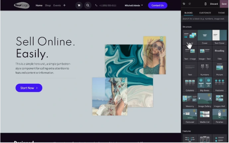
Task: Select the Parallax block
Action: [x=219, y=116]
